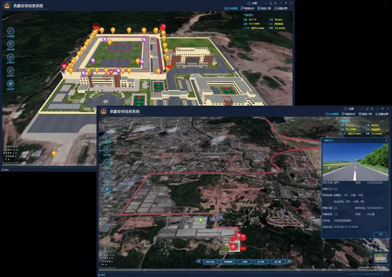Expand the user account dropdown in front window

(362, 109)
